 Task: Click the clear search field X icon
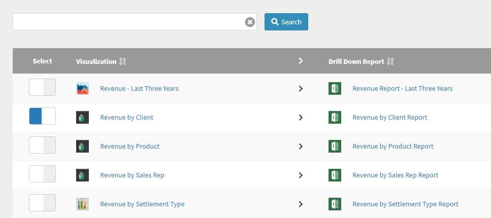(250, 22)
